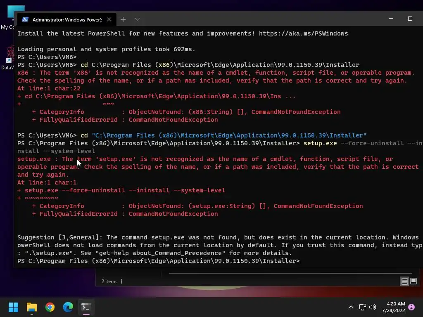Click the blue quoted Installer path text
Screen dimensions: 423x317
coord(229,135)
